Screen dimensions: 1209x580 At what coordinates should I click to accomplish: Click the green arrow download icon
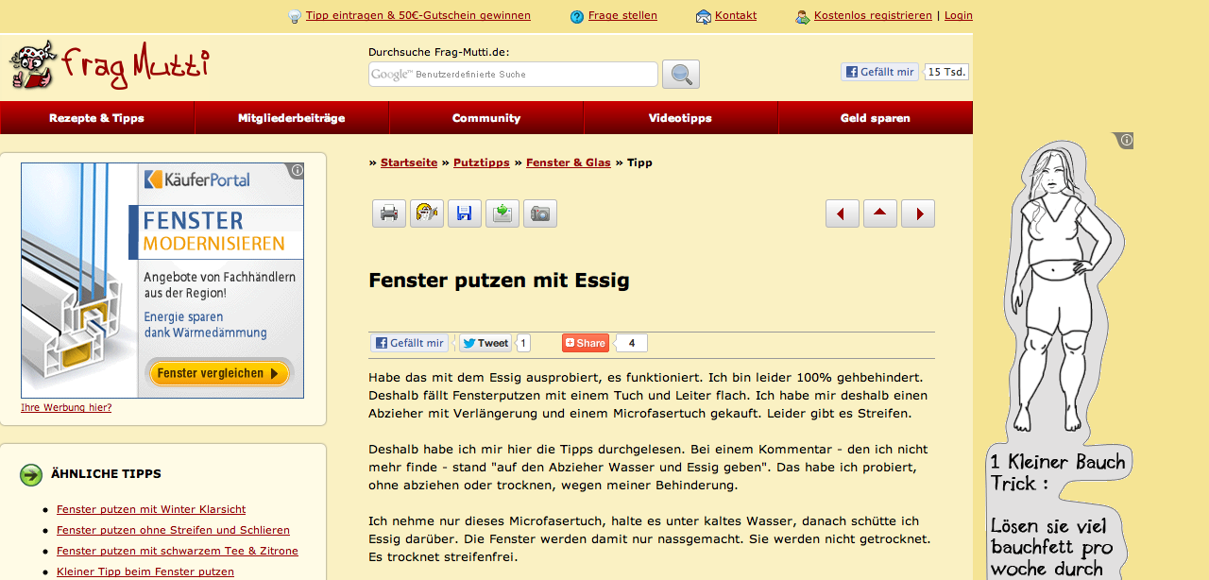(502, 213)
